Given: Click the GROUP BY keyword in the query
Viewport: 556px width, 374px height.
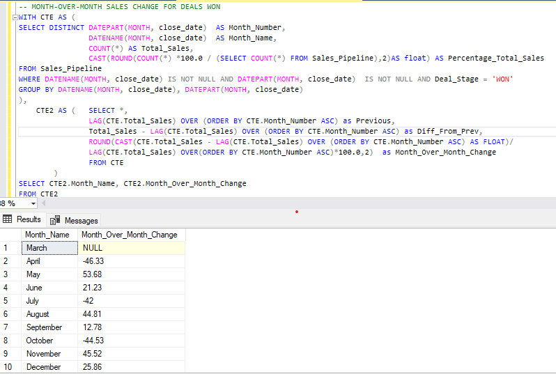Looking at the screenshot, I should [36, 90].
